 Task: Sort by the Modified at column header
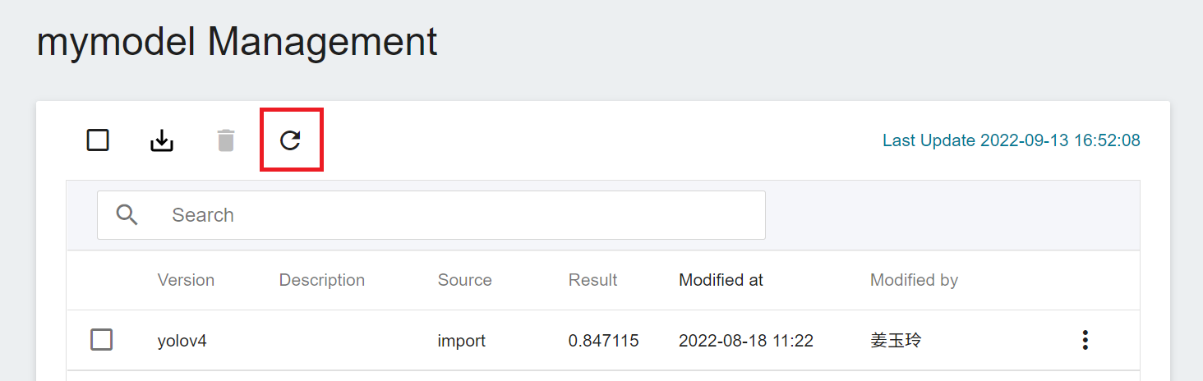(x=721, y=280)
